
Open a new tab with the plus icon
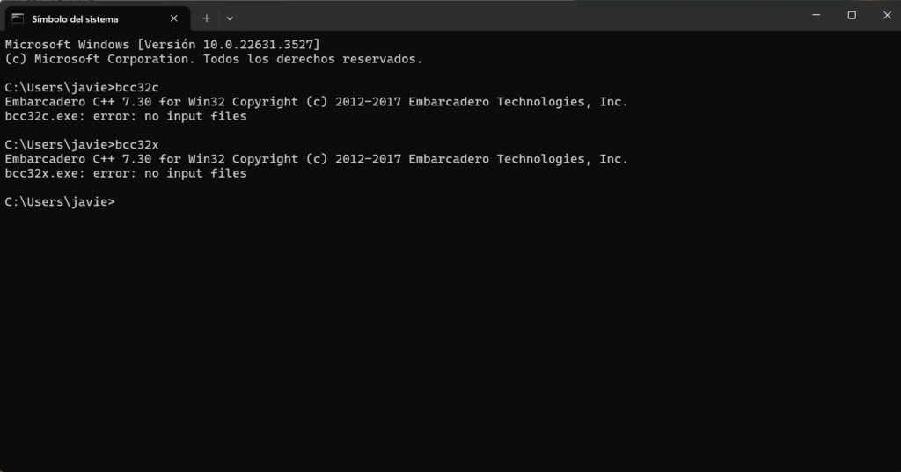[x=206, y=18]
